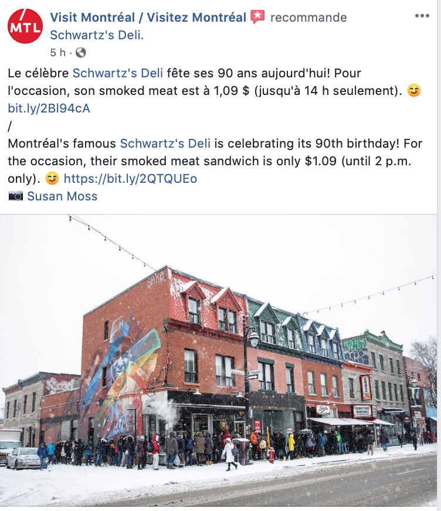Click the red MTL profile avatar
The image size is (441, 511).
click(x=25, y=26)
